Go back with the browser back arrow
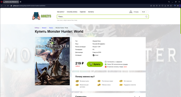 tap(2, 6)
